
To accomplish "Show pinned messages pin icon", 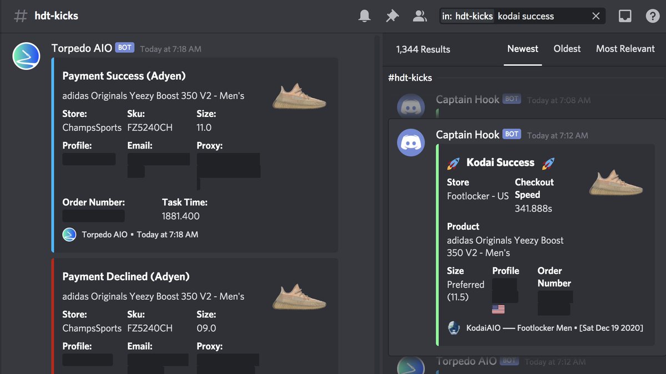I will [392, 16].
